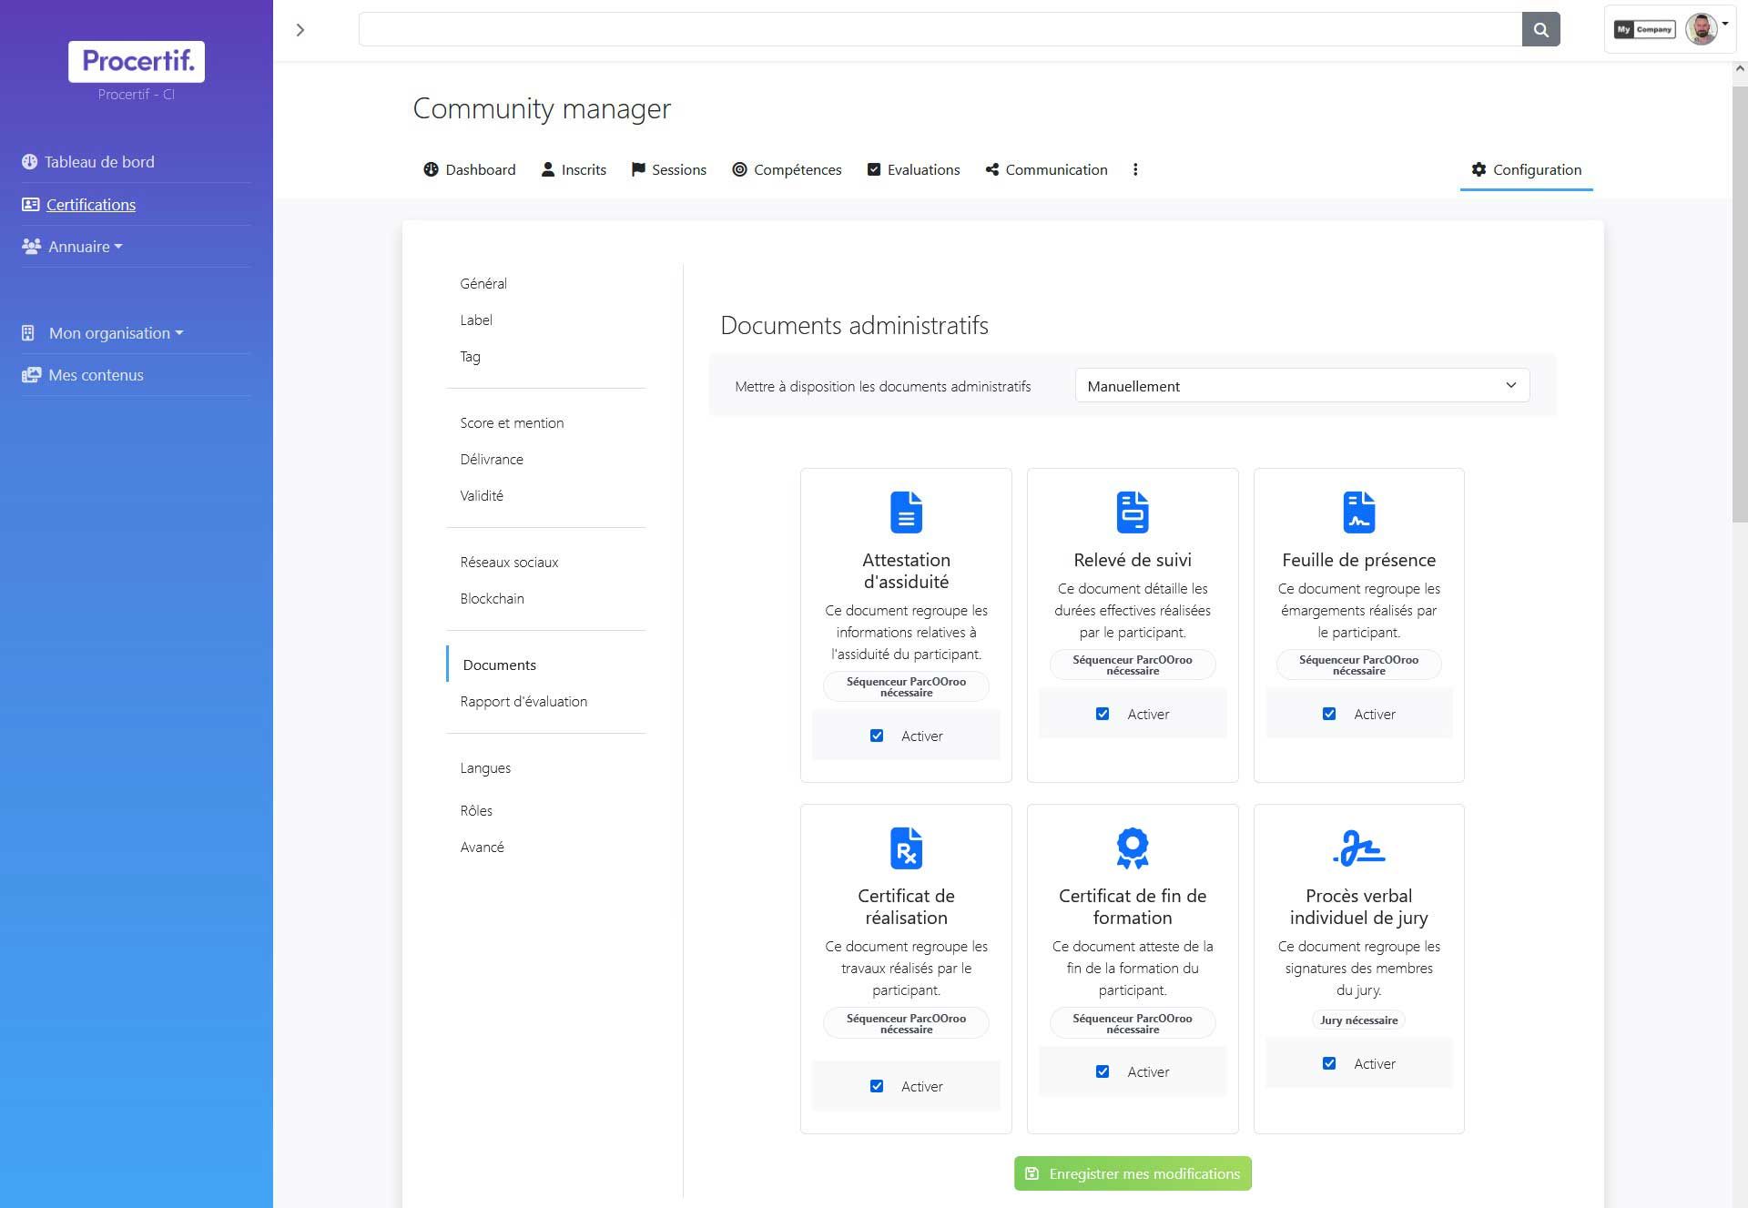Click the search magnifier icon button
This screenshot has width=1748, height=1208.
point(1540,29)
